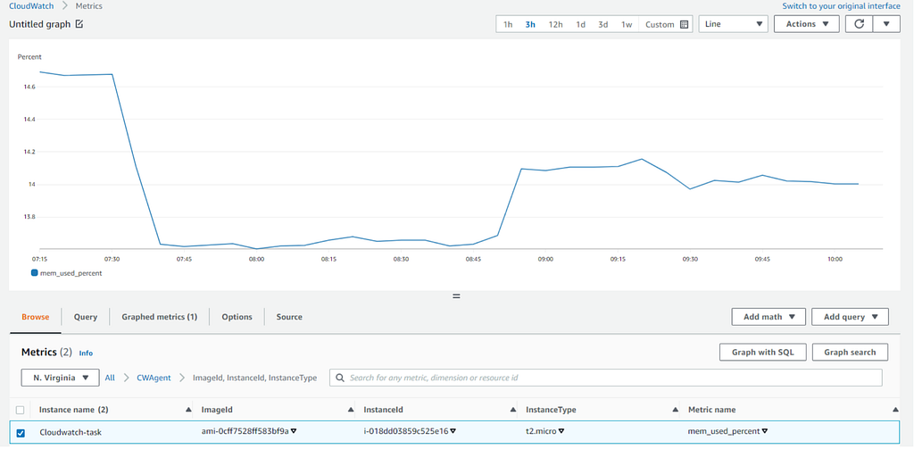Image resolution: width=914 pixels, height=449 pixels.
Task: Go to the CWAgent namespace breadcrumb
Action: coord(154,378)
